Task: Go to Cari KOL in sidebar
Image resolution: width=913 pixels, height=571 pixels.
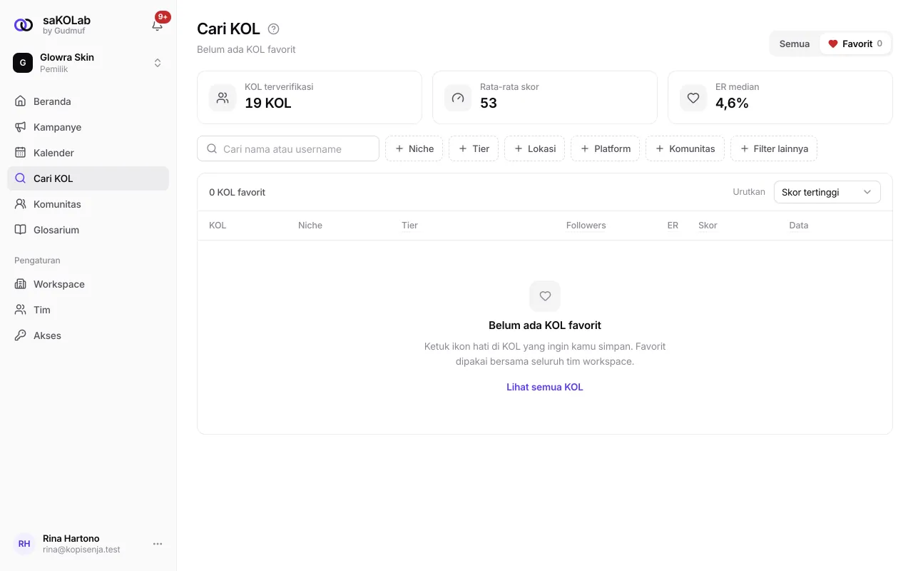Action: [x=88, y=178]
